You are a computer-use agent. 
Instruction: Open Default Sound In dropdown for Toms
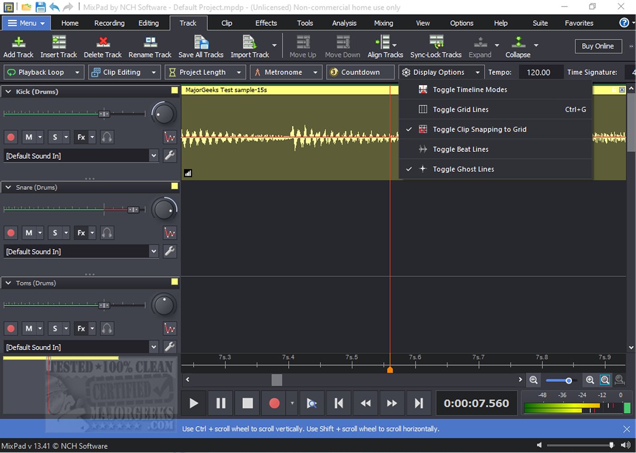point(154,348)
